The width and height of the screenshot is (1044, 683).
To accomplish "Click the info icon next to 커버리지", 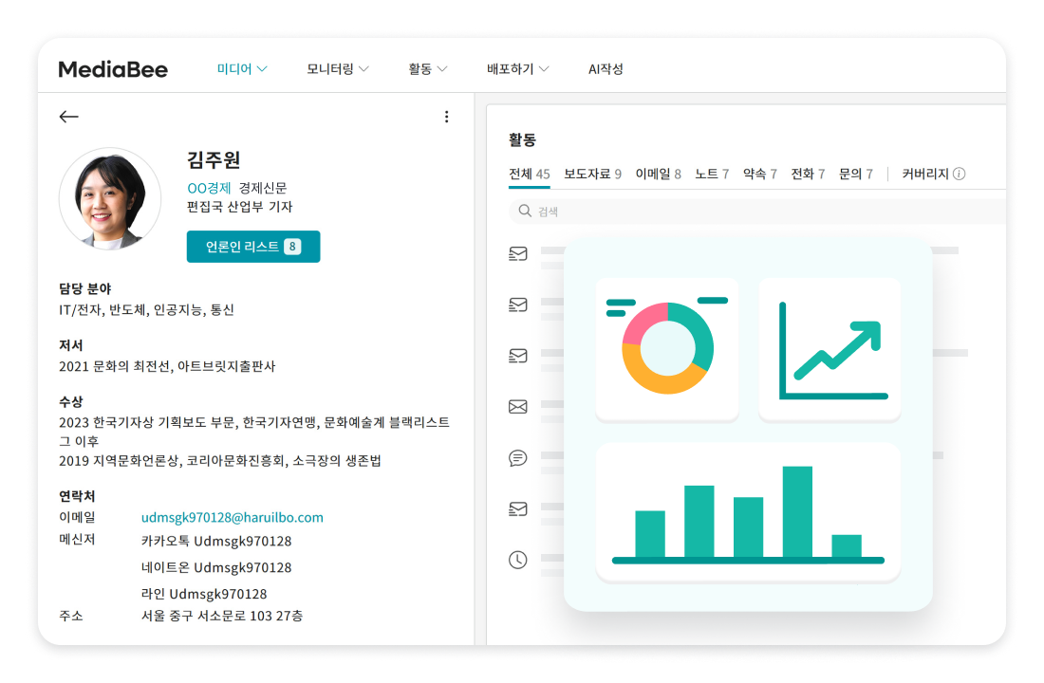I will tap(960, 174).
